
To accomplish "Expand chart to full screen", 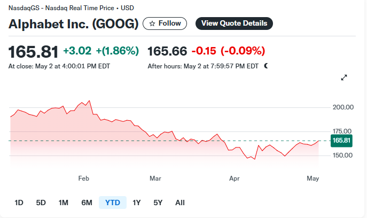I will tap(344, 77).
